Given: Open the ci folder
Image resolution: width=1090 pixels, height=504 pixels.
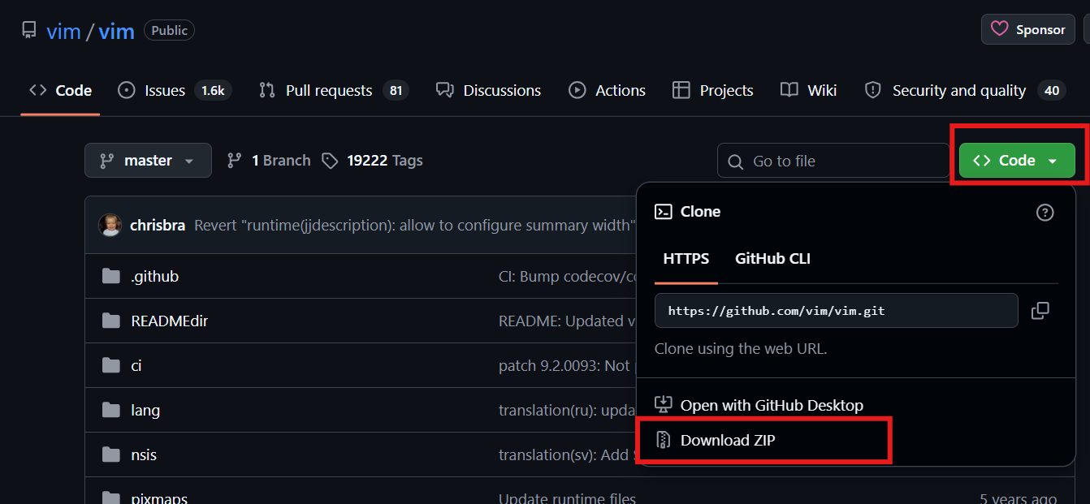Looking at the screenshot, I should (x=136, y=365).
